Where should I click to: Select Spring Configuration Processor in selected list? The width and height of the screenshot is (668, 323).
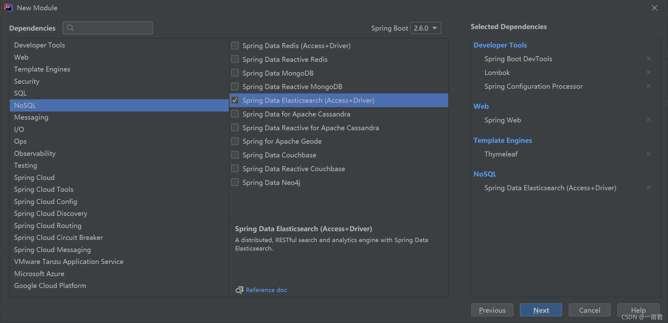pos(533,86)
